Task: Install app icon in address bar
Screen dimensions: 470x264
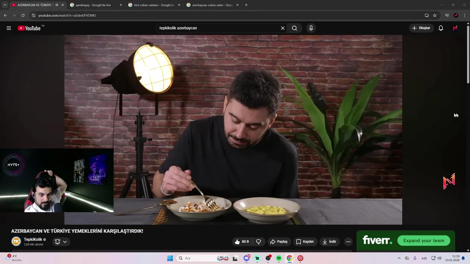Action: 427,15
